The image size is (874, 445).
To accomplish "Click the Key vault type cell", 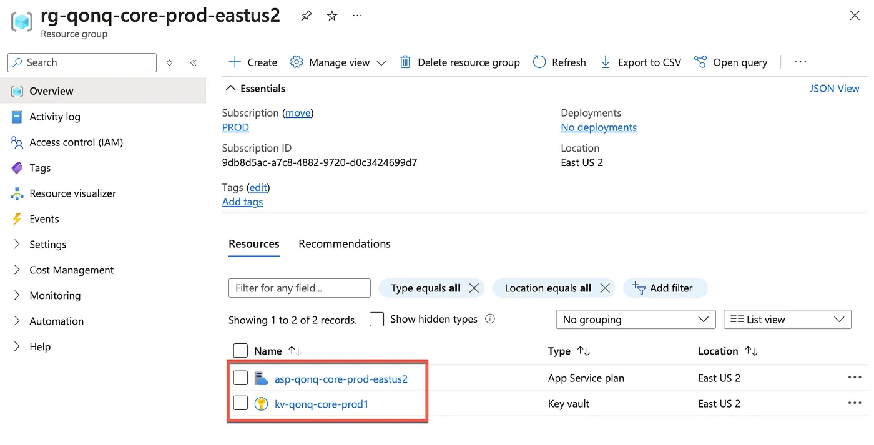I will tap(569, 404).
